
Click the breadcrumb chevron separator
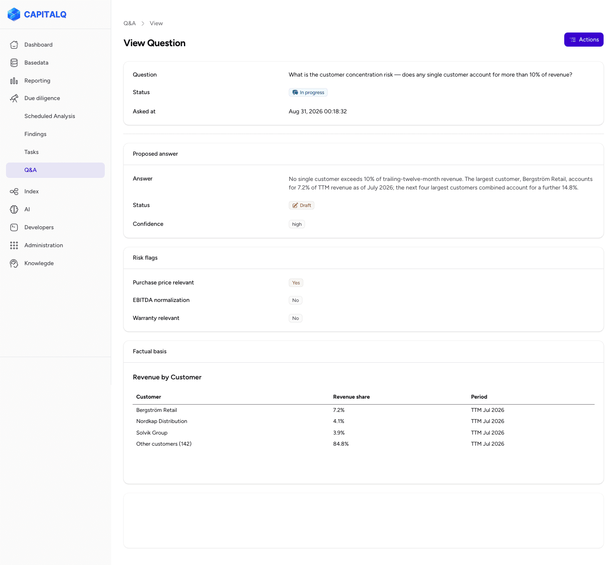pos(143,24)
